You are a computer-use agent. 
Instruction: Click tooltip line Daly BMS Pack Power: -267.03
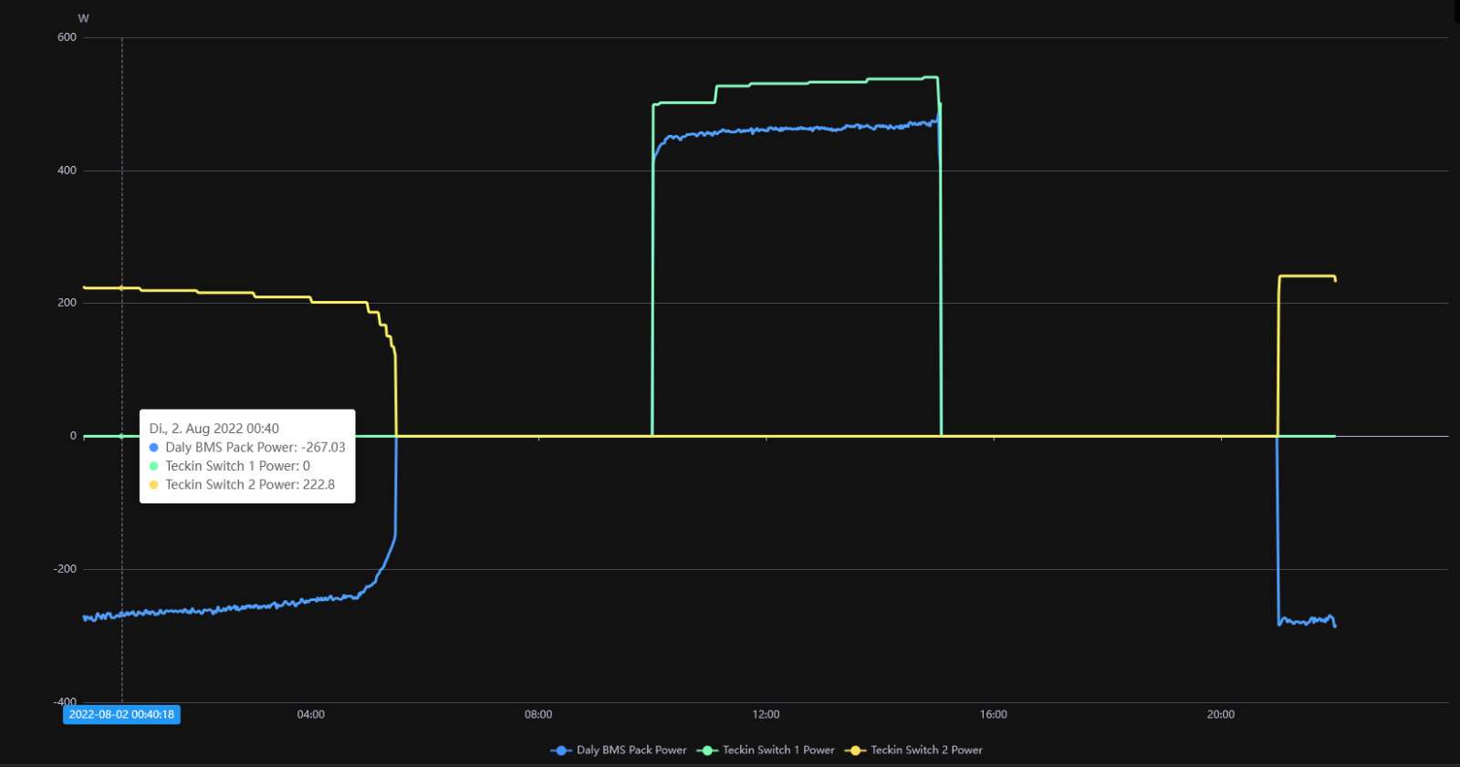coord(247,447)
